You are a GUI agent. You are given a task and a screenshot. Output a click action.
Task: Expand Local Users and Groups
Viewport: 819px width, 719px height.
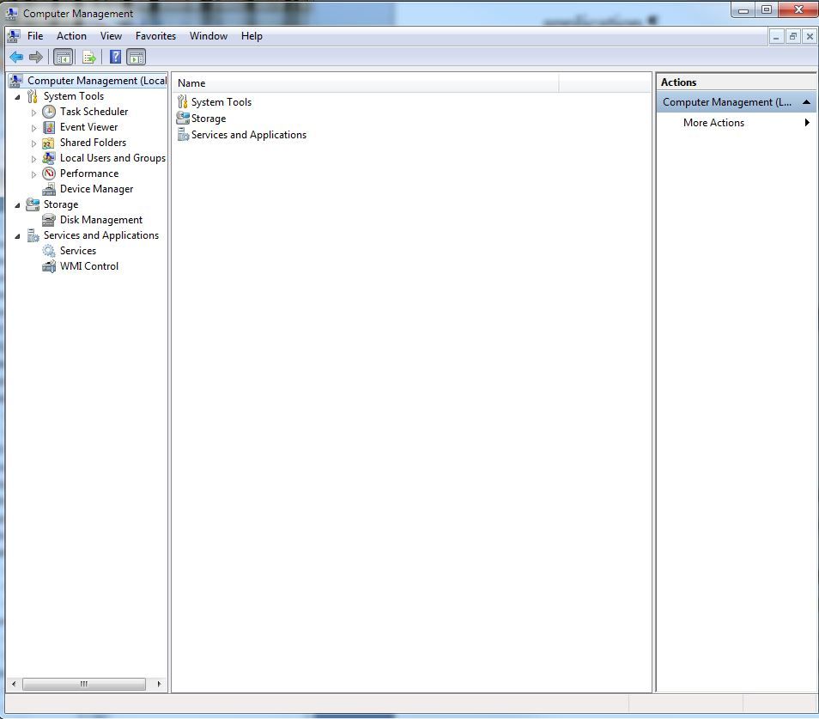33,158
